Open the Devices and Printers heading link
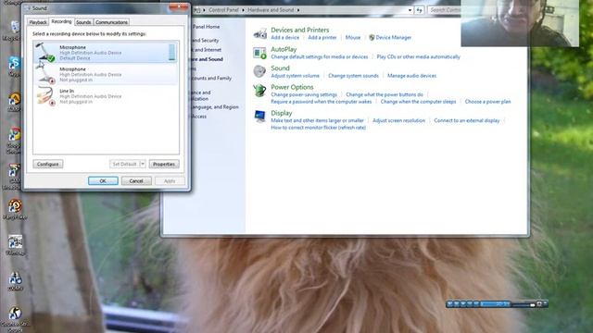Viewport: 593px width, 333px height. click(300, 30)
